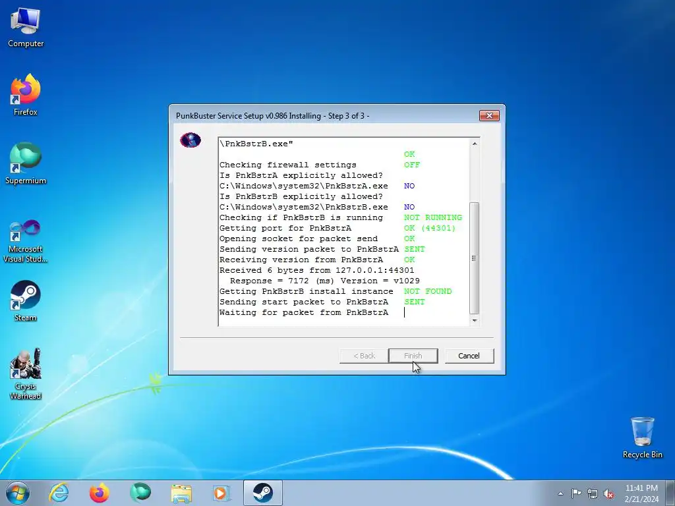
Task: Click the log scrollbar up arrow
Action: [475, 144]
